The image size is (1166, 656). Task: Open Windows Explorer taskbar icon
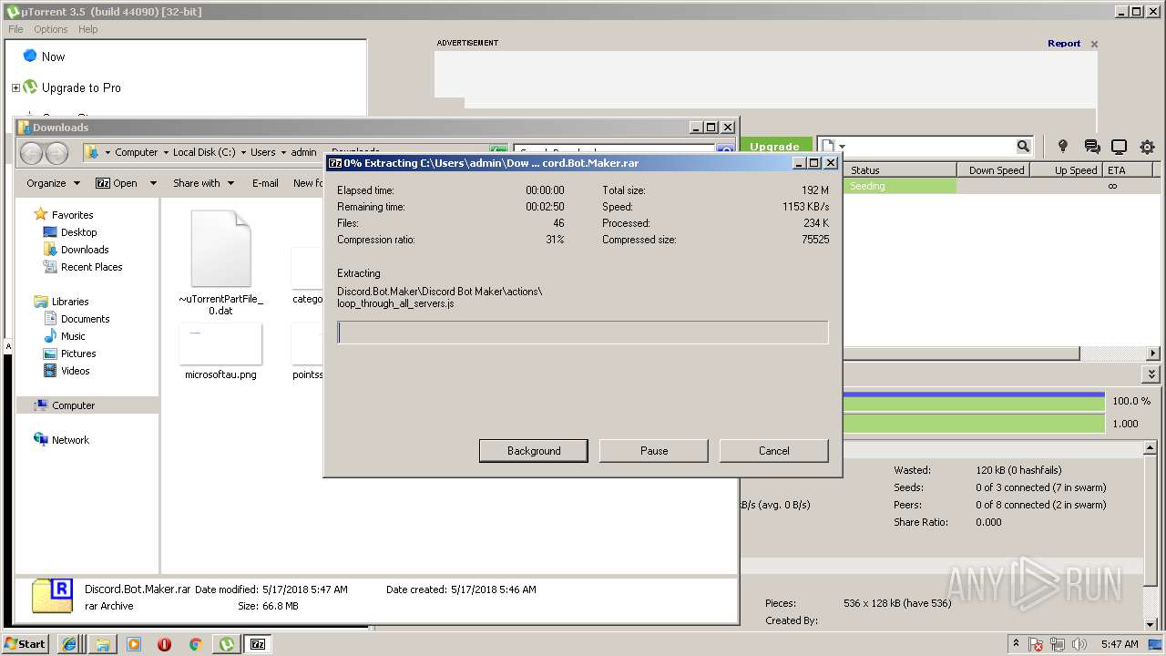(x=103, y=644)
